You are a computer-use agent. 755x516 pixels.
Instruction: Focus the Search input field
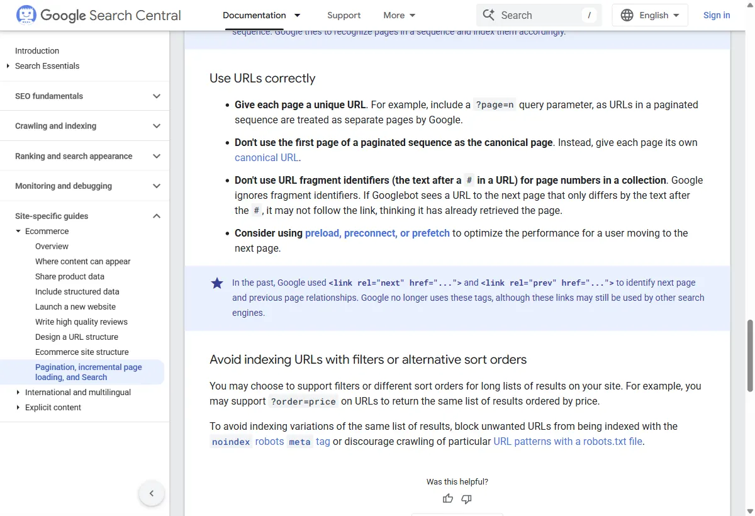tap(539, 15)
